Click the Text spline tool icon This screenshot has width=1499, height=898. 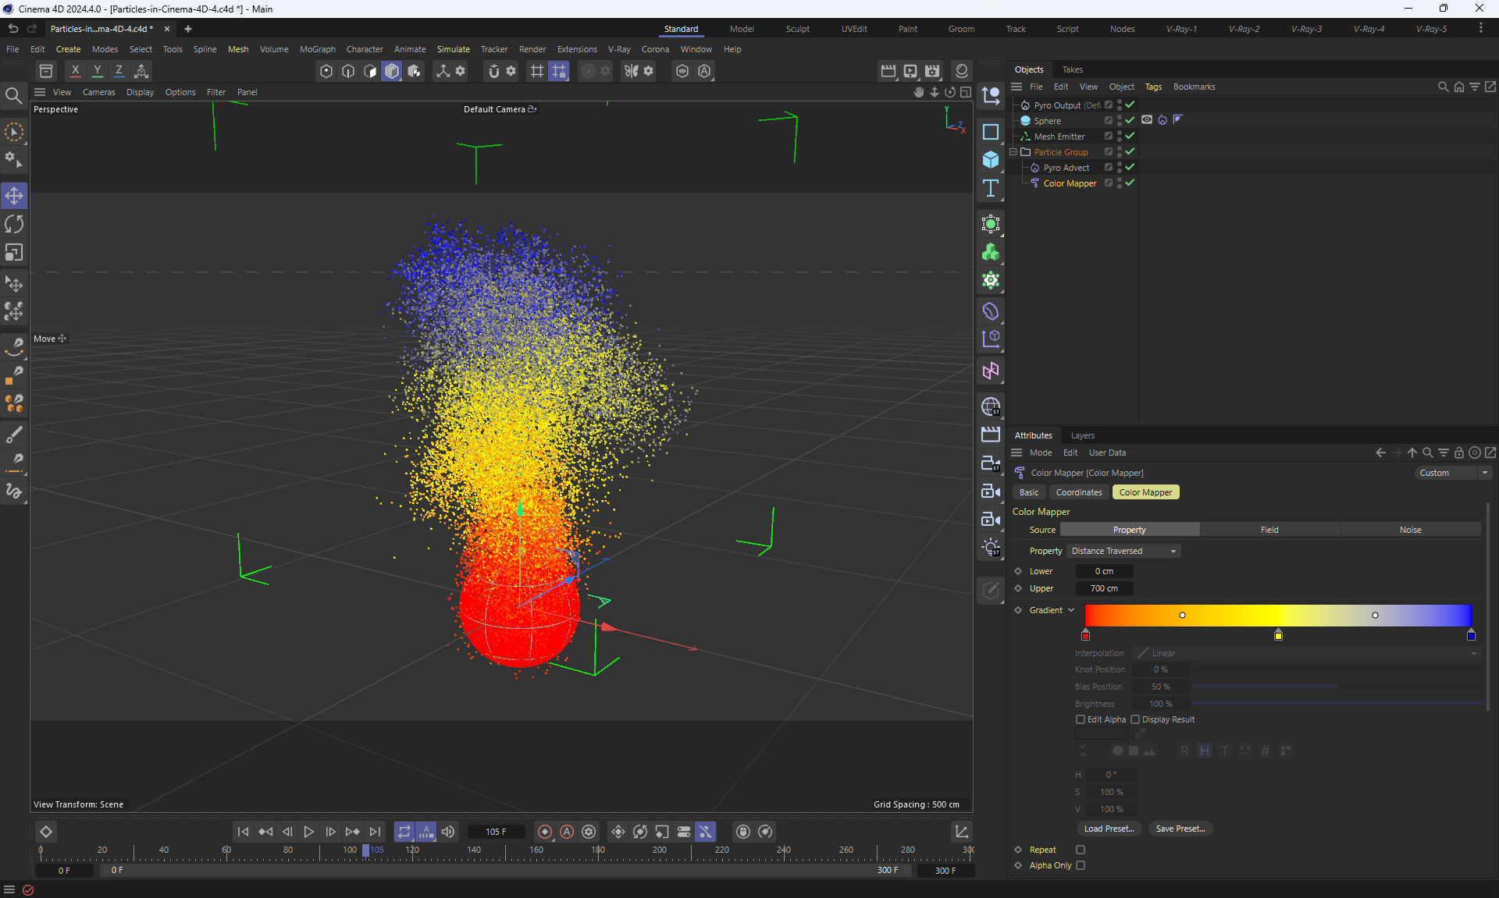click(991, 188)
